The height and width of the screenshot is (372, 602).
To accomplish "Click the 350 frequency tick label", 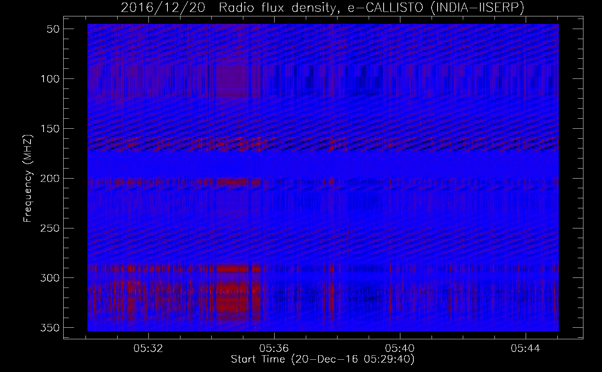I will click(x=50, y=328).
